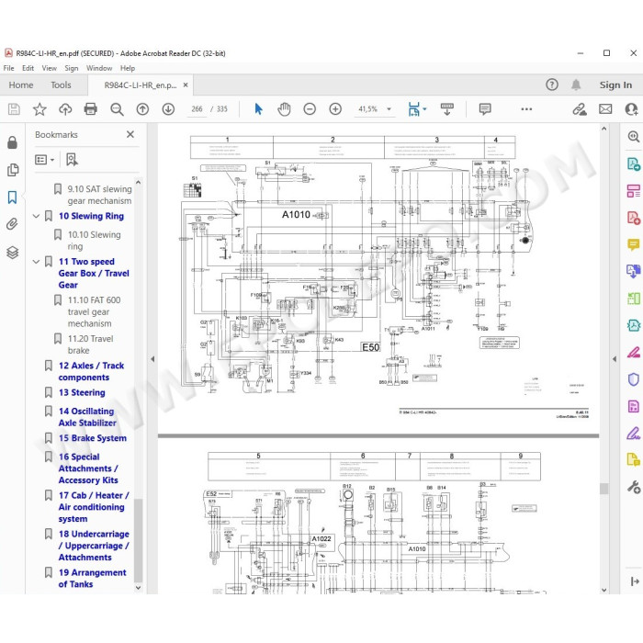Toggle the Bookmarks panel icon
Screen dimensions: 643x643
pyautogui.click(x=12, y=197)
